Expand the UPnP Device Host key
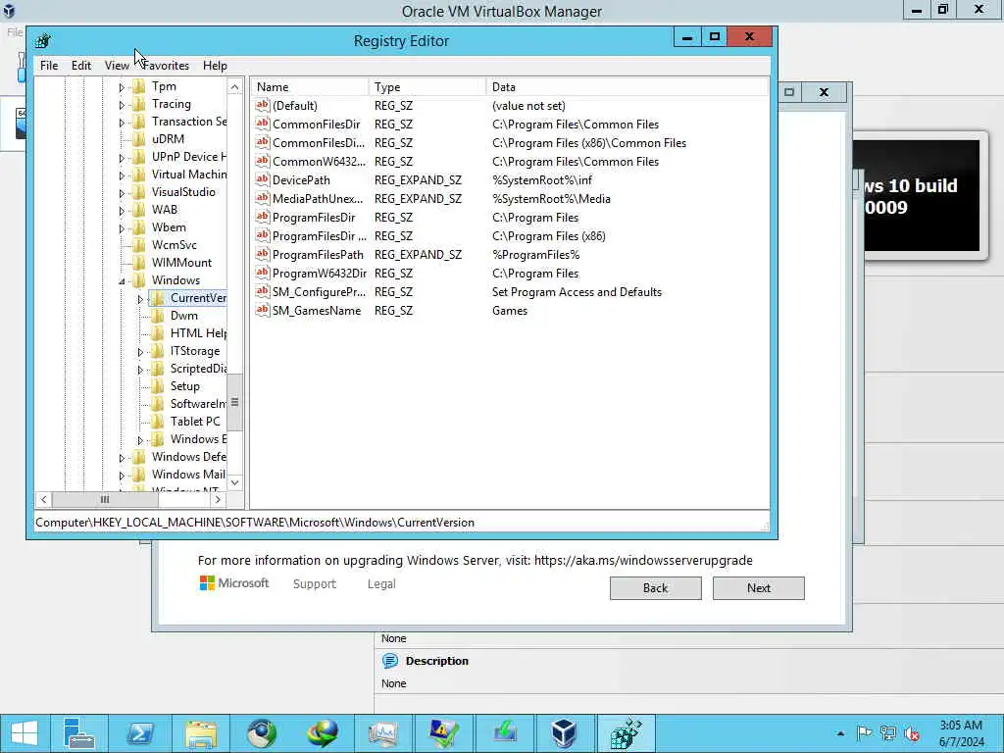 pyautogui.click(x=122, y=158)
